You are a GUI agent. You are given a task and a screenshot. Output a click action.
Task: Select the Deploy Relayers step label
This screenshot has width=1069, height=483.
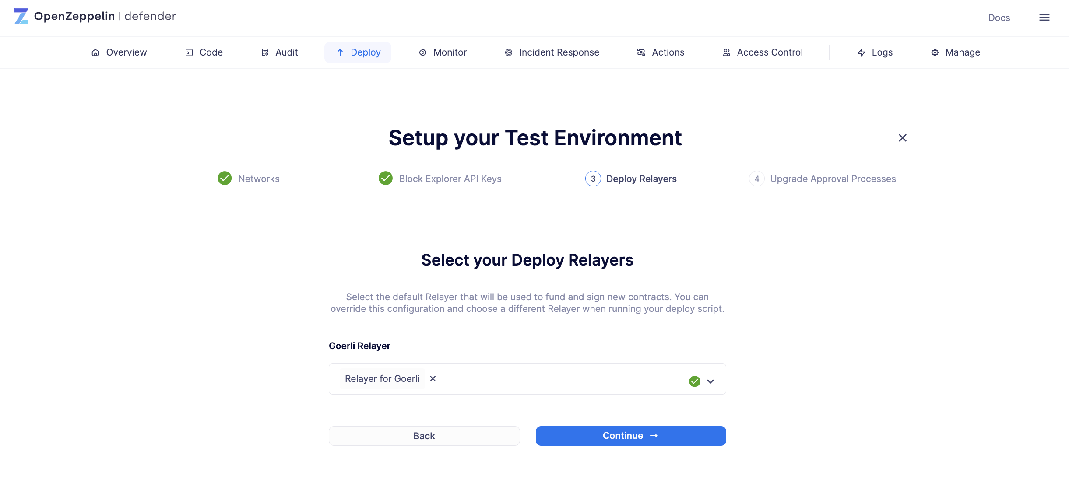point(641,178)
